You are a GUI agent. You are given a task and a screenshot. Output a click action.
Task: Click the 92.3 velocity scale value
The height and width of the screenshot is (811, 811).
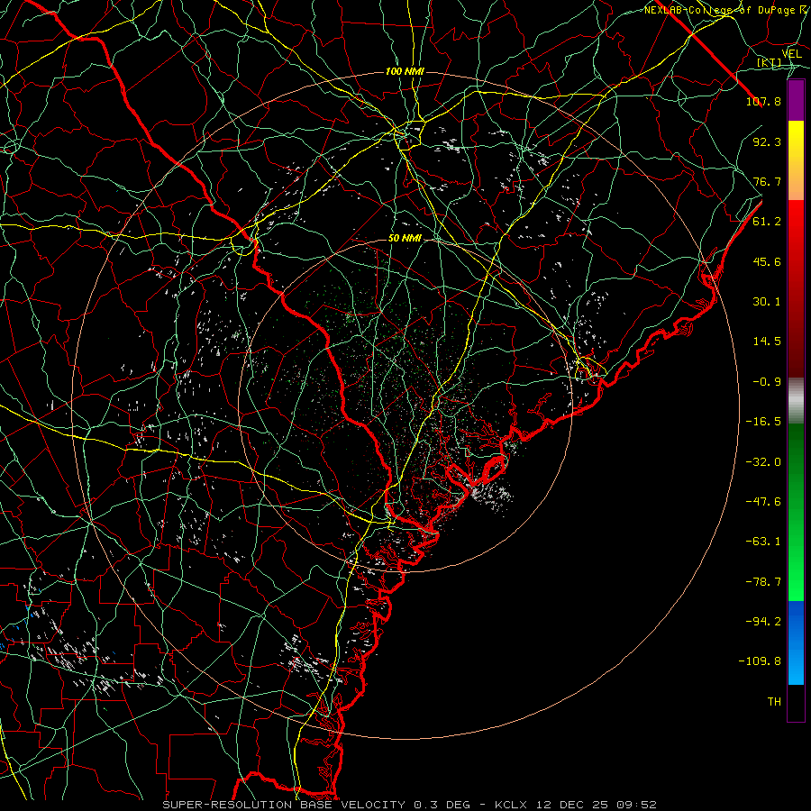tap(767, 141)
